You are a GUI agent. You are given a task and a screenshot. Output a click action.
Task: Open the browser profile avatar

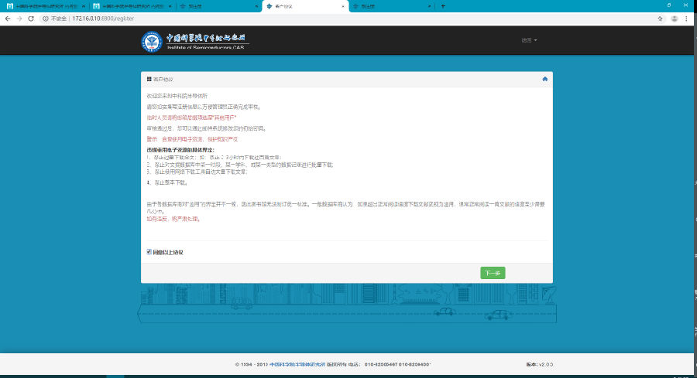[675, 18]
